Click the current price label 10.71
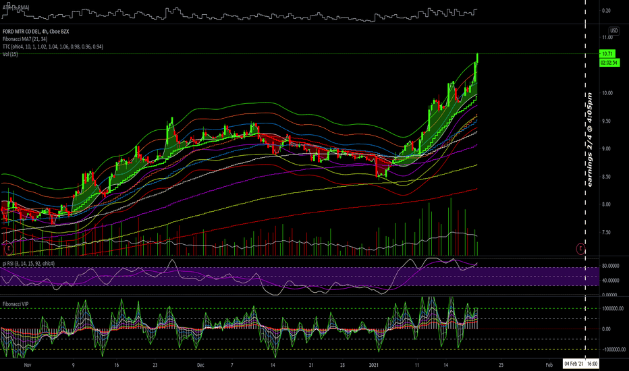This screenshot has height=371, width=629. [607, 54]
